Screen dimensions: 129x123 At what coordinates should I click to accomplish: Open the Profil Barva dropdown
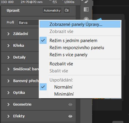(28, 23)
